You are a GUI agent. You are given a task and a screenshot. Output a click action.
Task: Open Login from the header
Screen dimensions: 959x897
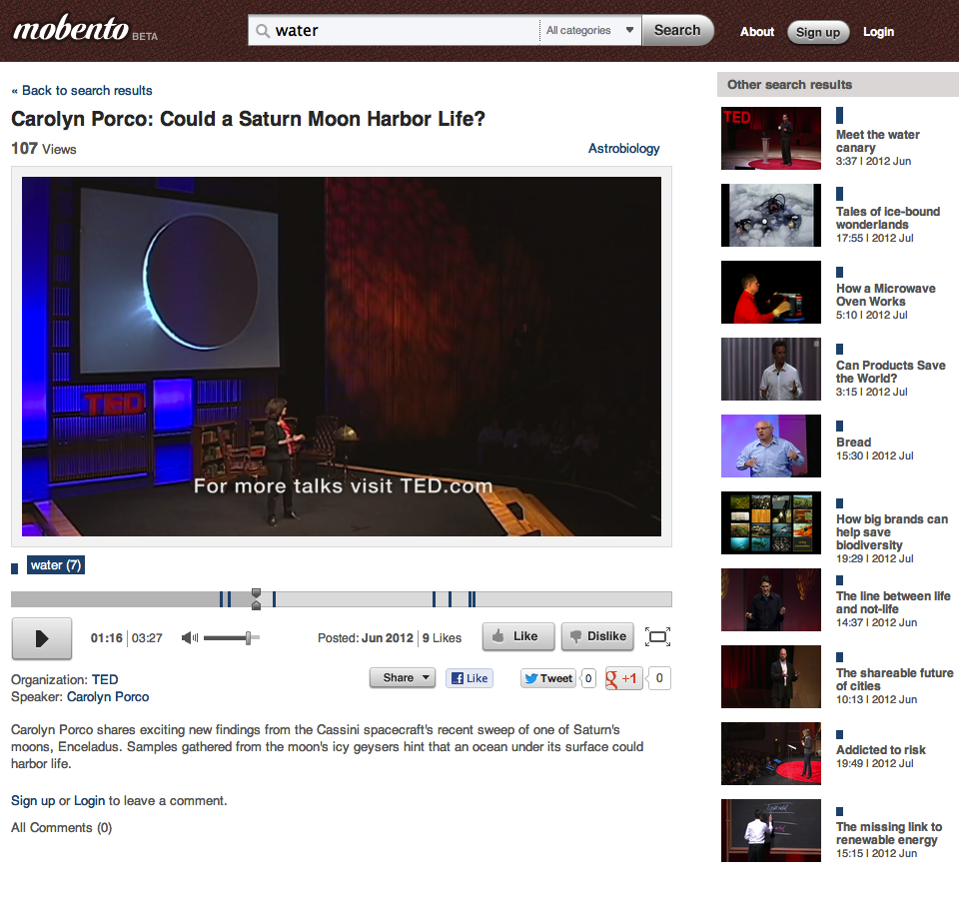(x=878, y=32)
